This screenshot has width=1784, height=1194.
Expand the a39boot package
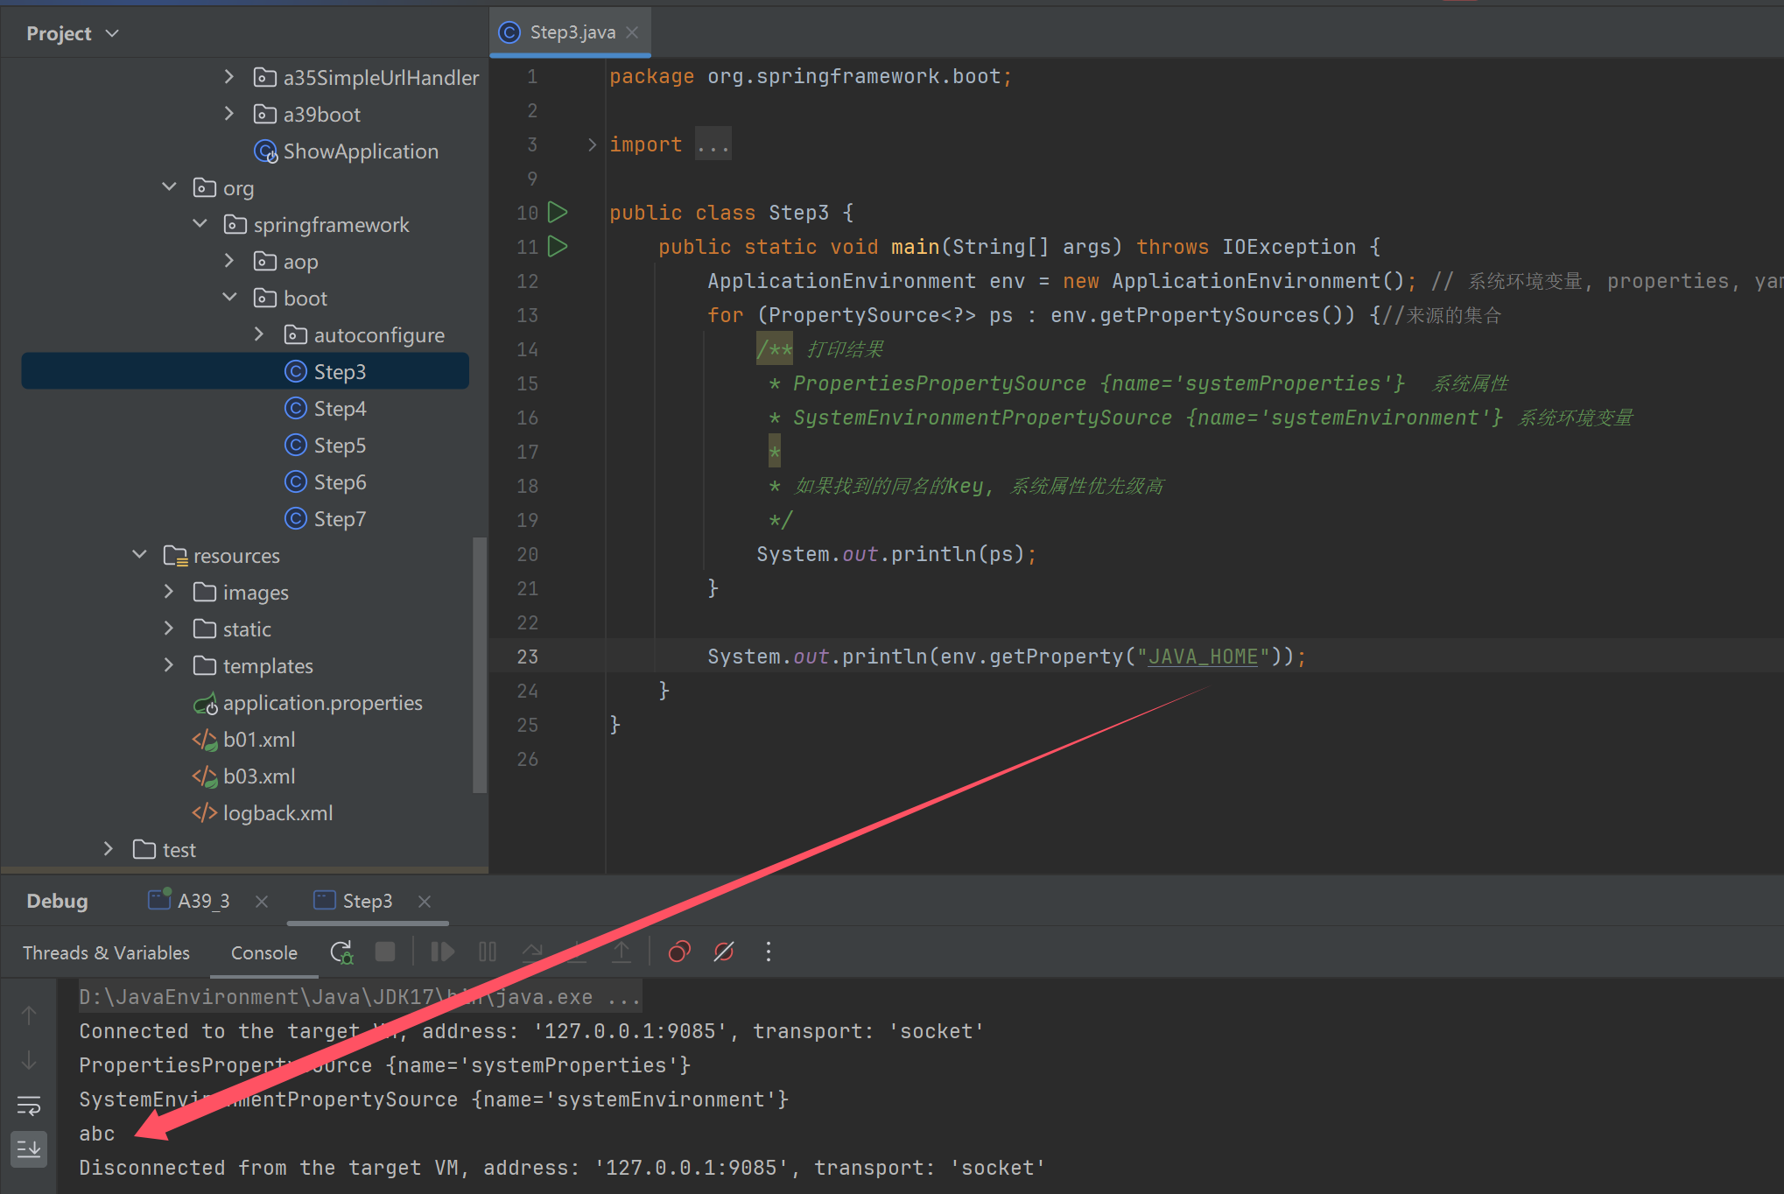tap(229, 114)
